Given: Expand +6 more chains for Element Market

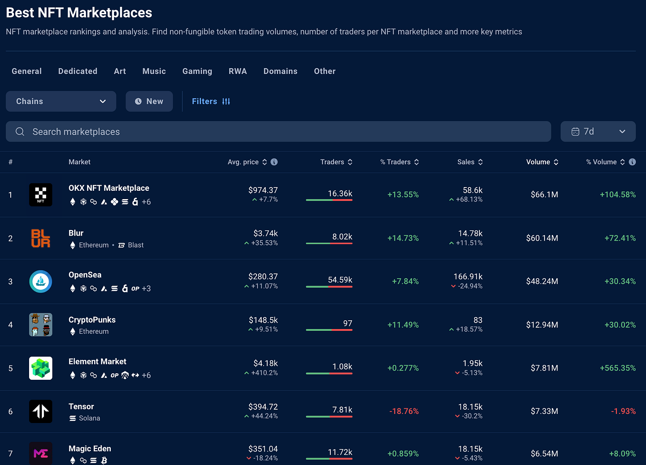Looking at the screenshot, I should pos(146,376).
